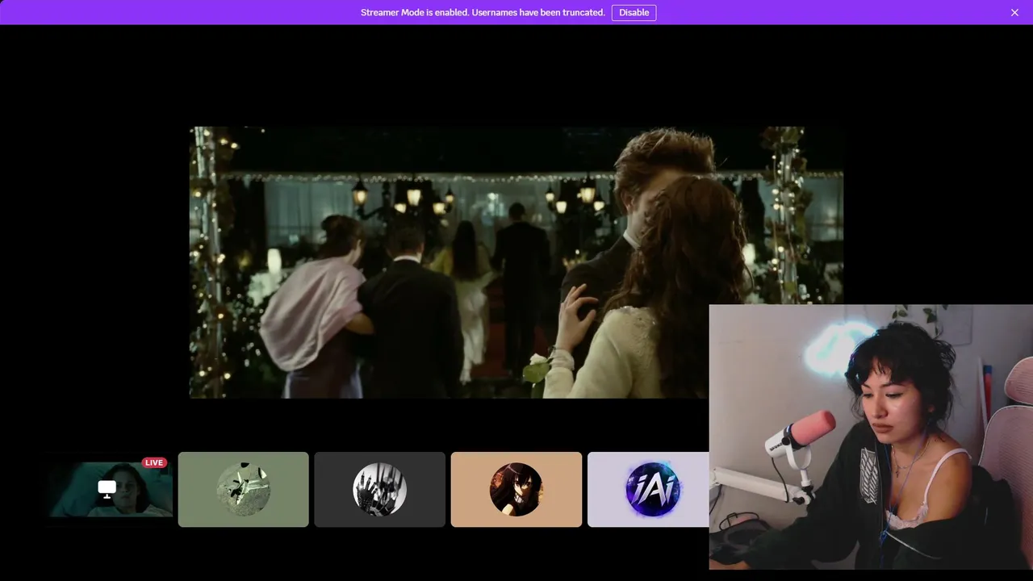The image size is (1033, 581).
Task: Select the skeleton hand avatar participant
Action: pos(379,490)
